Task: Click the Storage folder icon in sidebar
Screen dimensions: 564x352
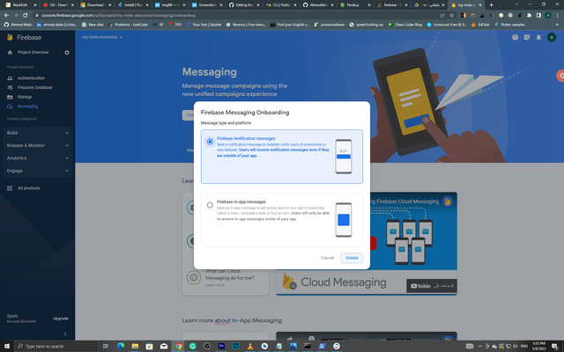Action: [x=10, y=97]
